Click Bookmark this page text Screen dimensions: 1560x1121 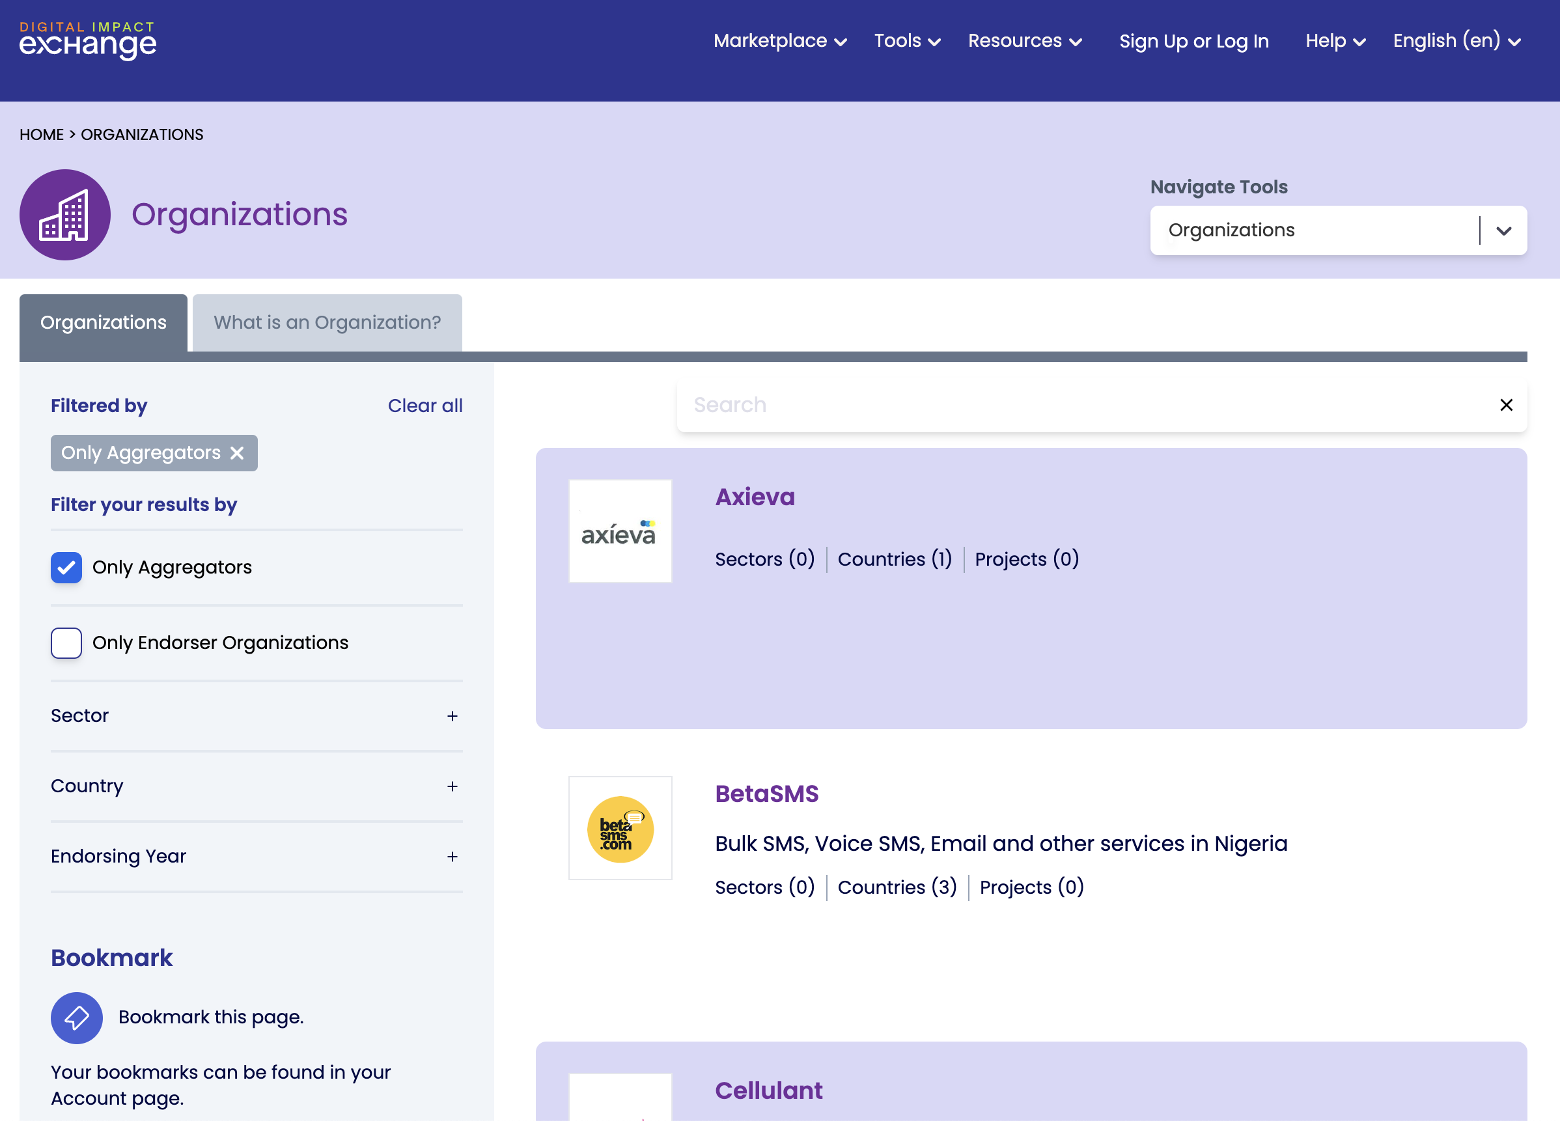(x=210, y=1017)
